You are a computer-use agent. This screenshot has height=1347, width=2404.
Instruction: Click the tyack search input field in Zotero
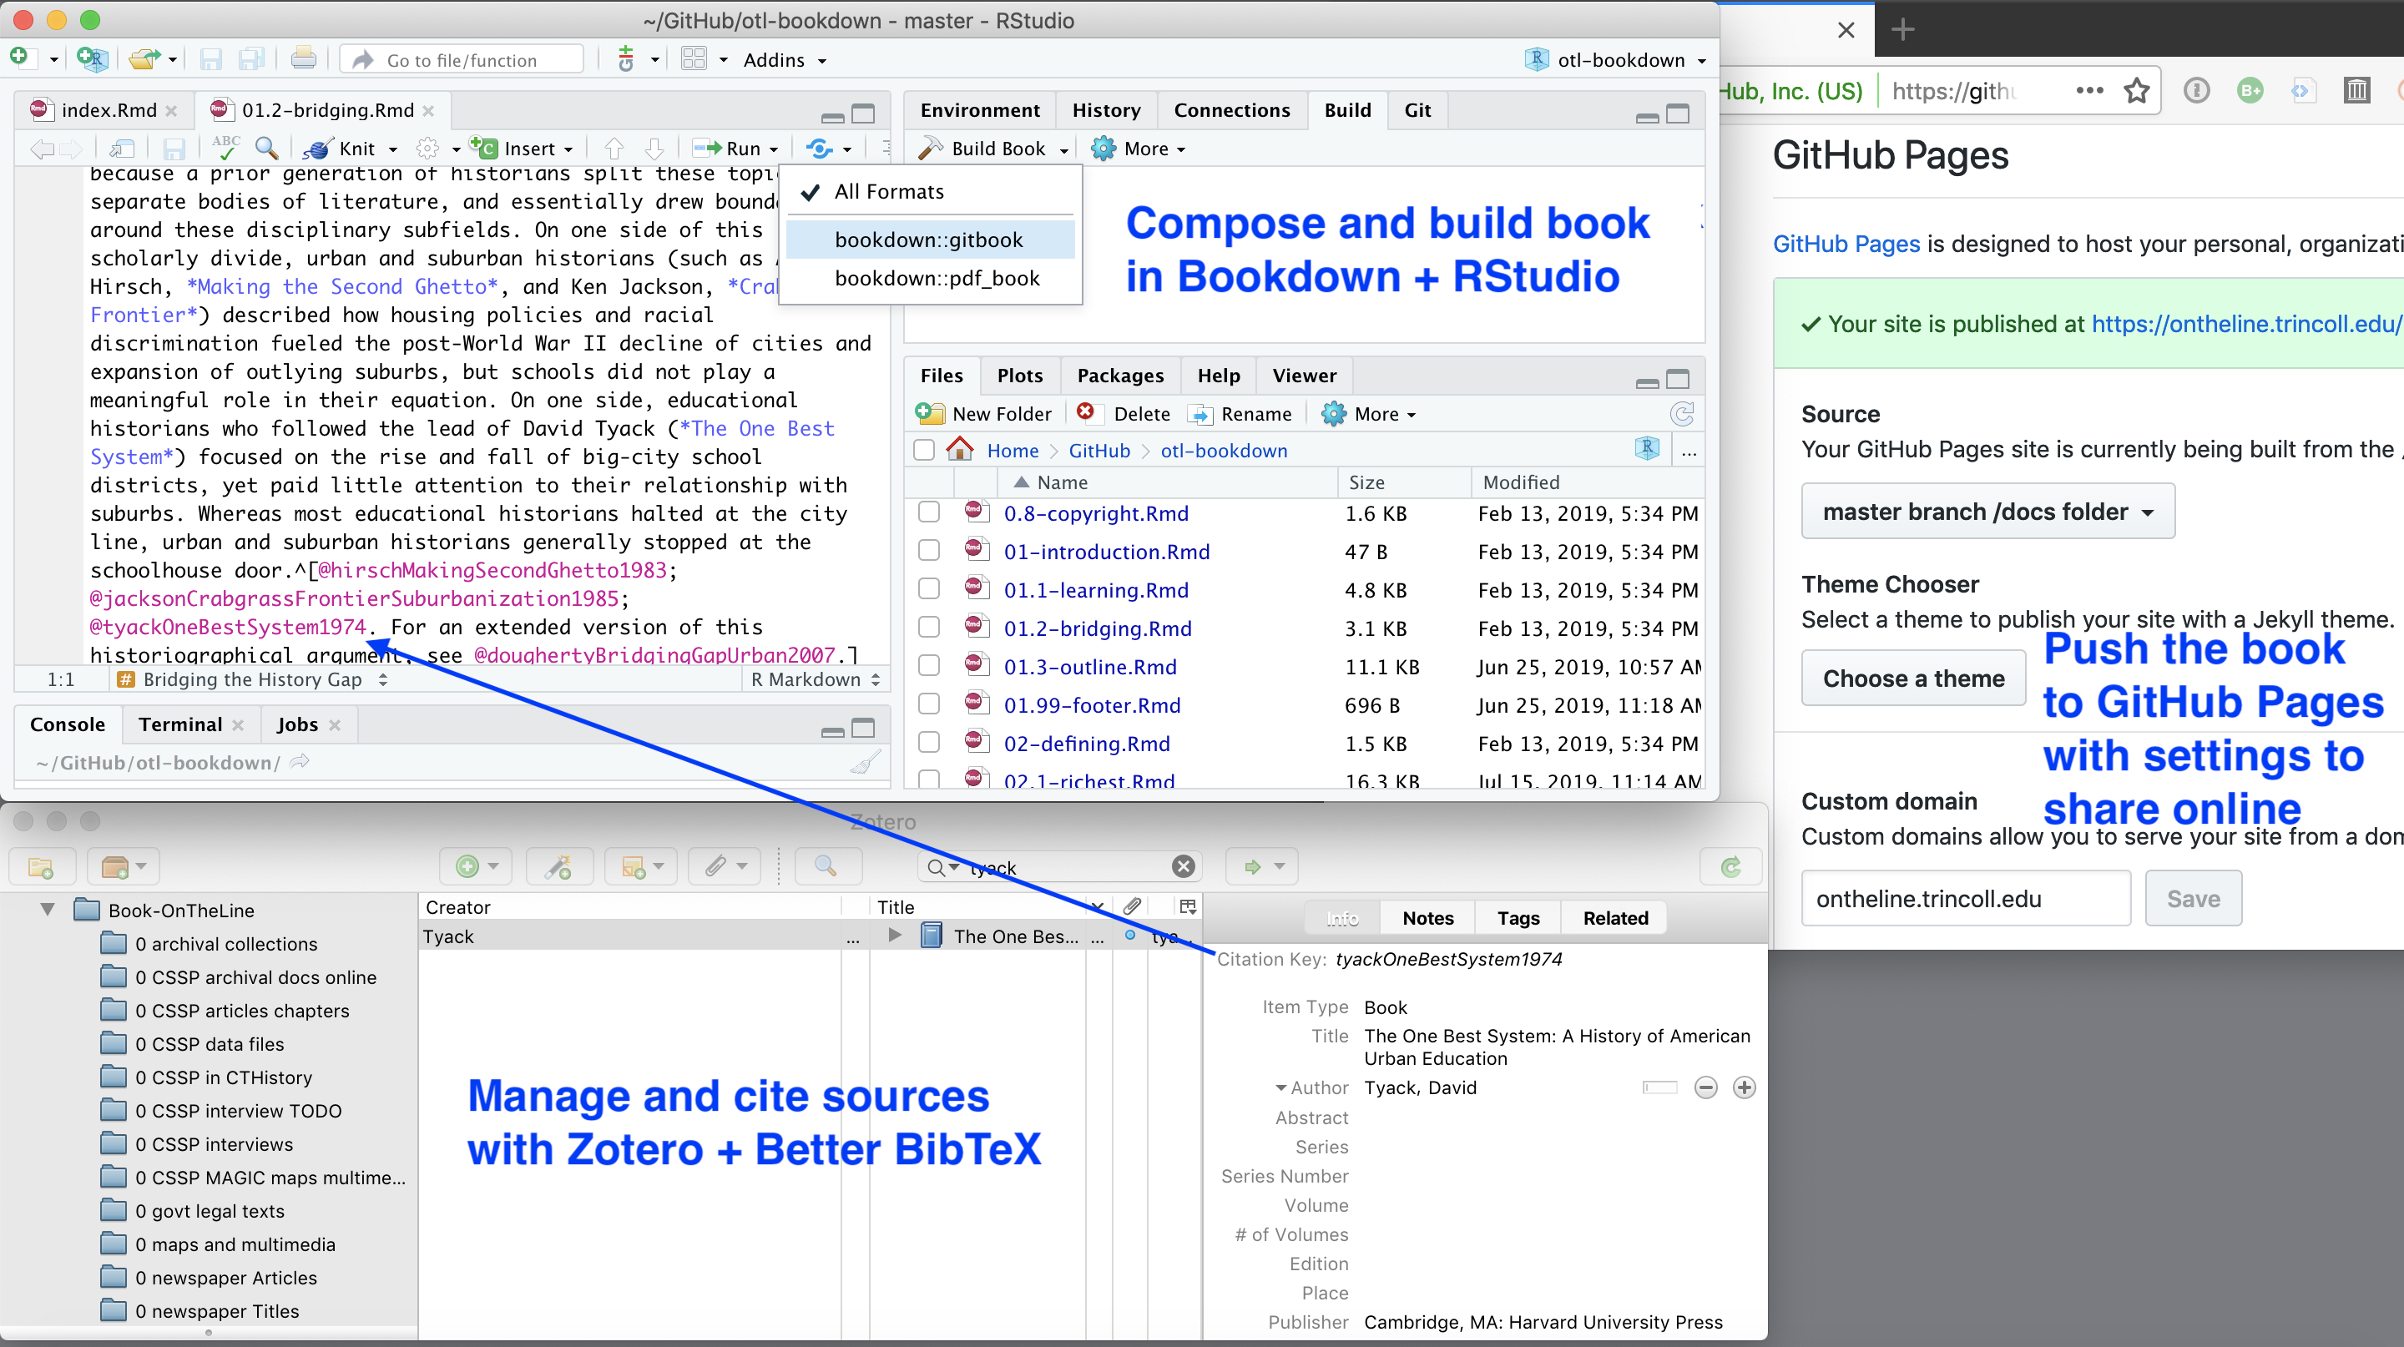[1058, 865]
